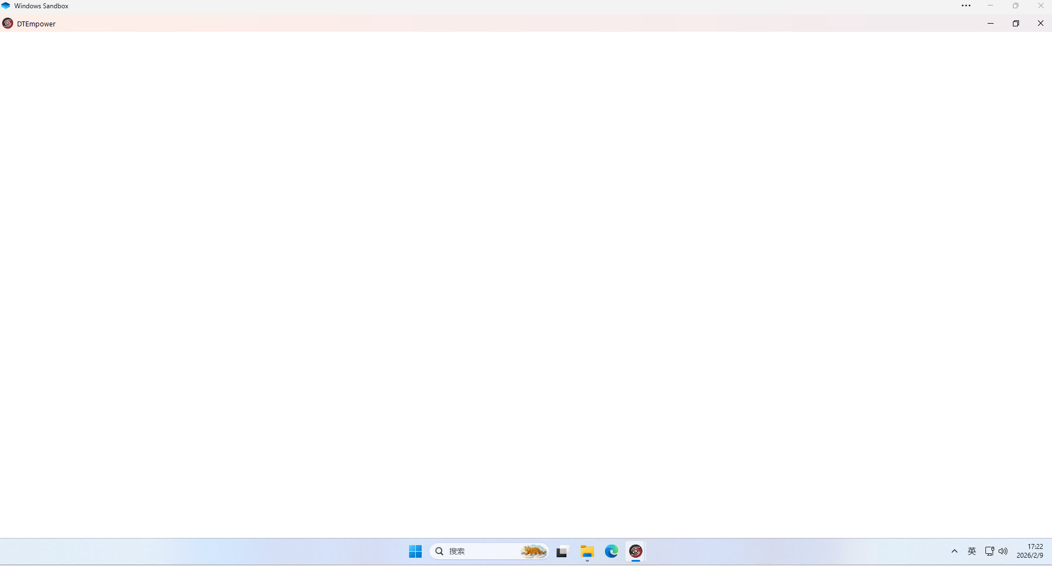Expand the hidden tray icons chevron
The width and height of the screenshot is (1052, 566).
(955, 551)
